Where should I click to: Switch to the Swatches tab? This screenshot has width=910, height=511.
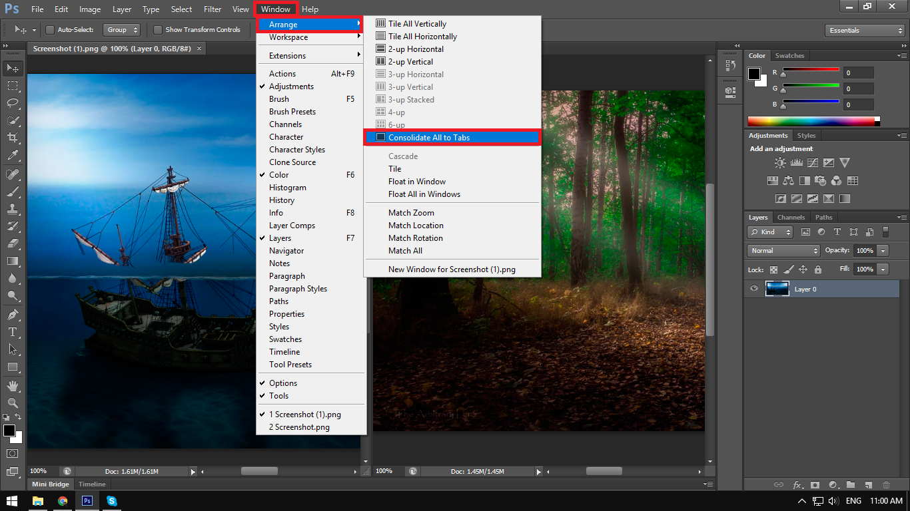pos(789,56)
